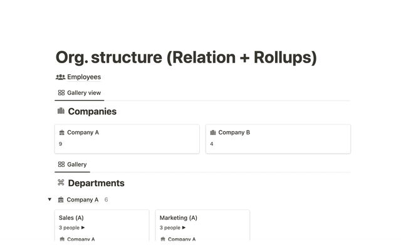Open Company A group link in Departments
Viewport: 401px width, 250px height.
pyautogui.click(x=82, y=200)
